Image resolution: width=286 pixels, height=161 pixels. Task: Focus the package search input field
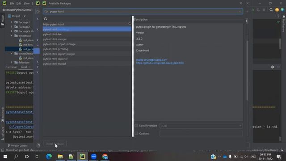(x=143, y=12)
